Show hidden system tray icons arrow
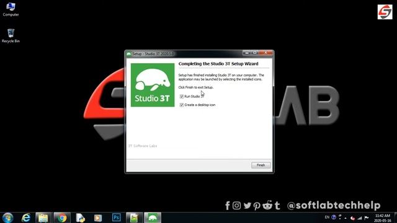 (346, 218)
